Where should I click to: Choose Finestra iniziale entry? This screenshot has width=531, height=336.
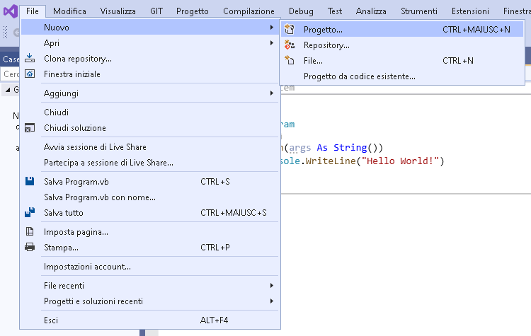coord(150,74)
